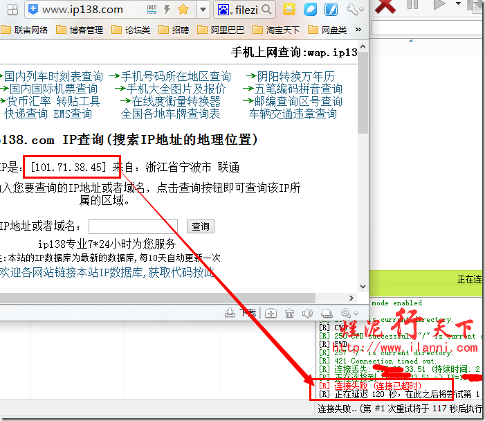Open the 淘宝天下 bookmark folder
The height and width of the screenshot is (421, 485).
click(276, 30)
